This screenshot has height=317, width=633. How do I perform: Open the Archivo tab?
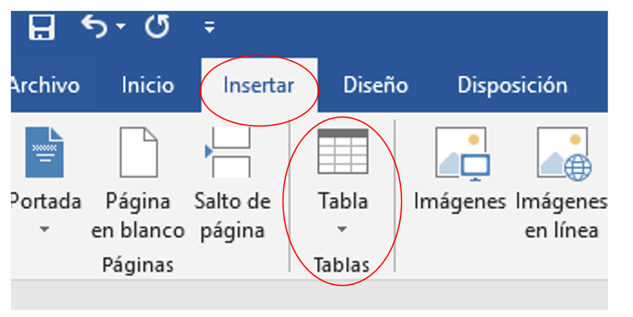pyautogui.click(x=45, y=86)
